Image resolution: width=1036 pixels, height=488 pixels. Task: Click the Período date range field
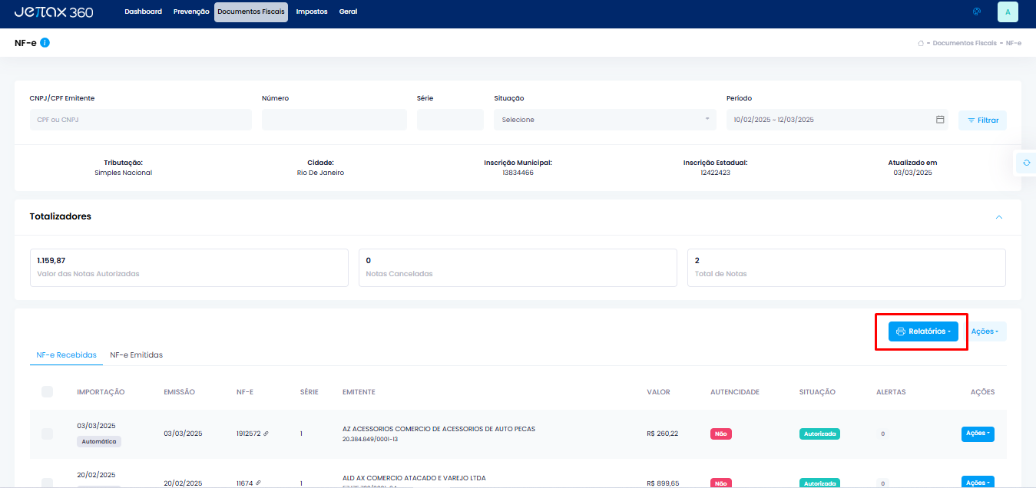pos(837,120)
